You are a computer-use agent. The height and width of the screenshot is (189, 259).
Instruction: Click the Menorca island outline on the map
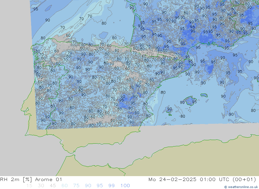[x=204, y=95]
